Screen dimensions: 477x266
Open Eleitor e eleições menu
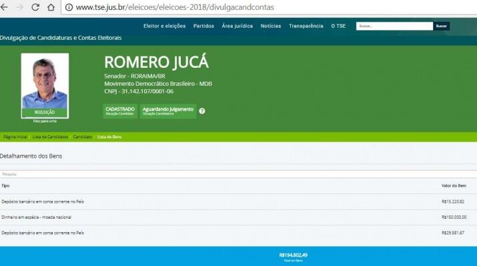click(165, 26)
